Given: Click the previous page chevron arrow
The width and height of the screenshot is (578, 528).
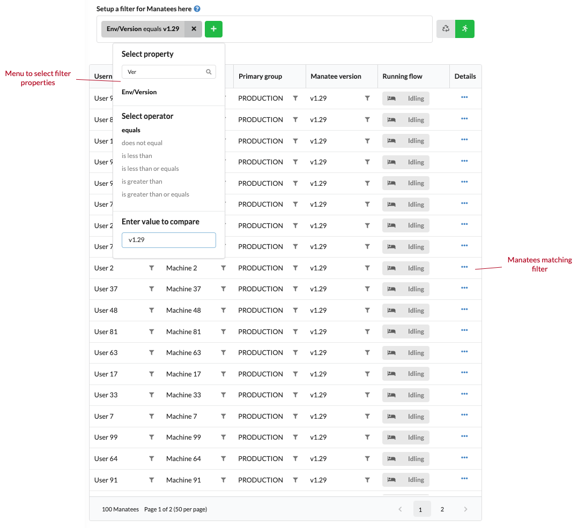Looking at the screenshot, I should point(401,509).
